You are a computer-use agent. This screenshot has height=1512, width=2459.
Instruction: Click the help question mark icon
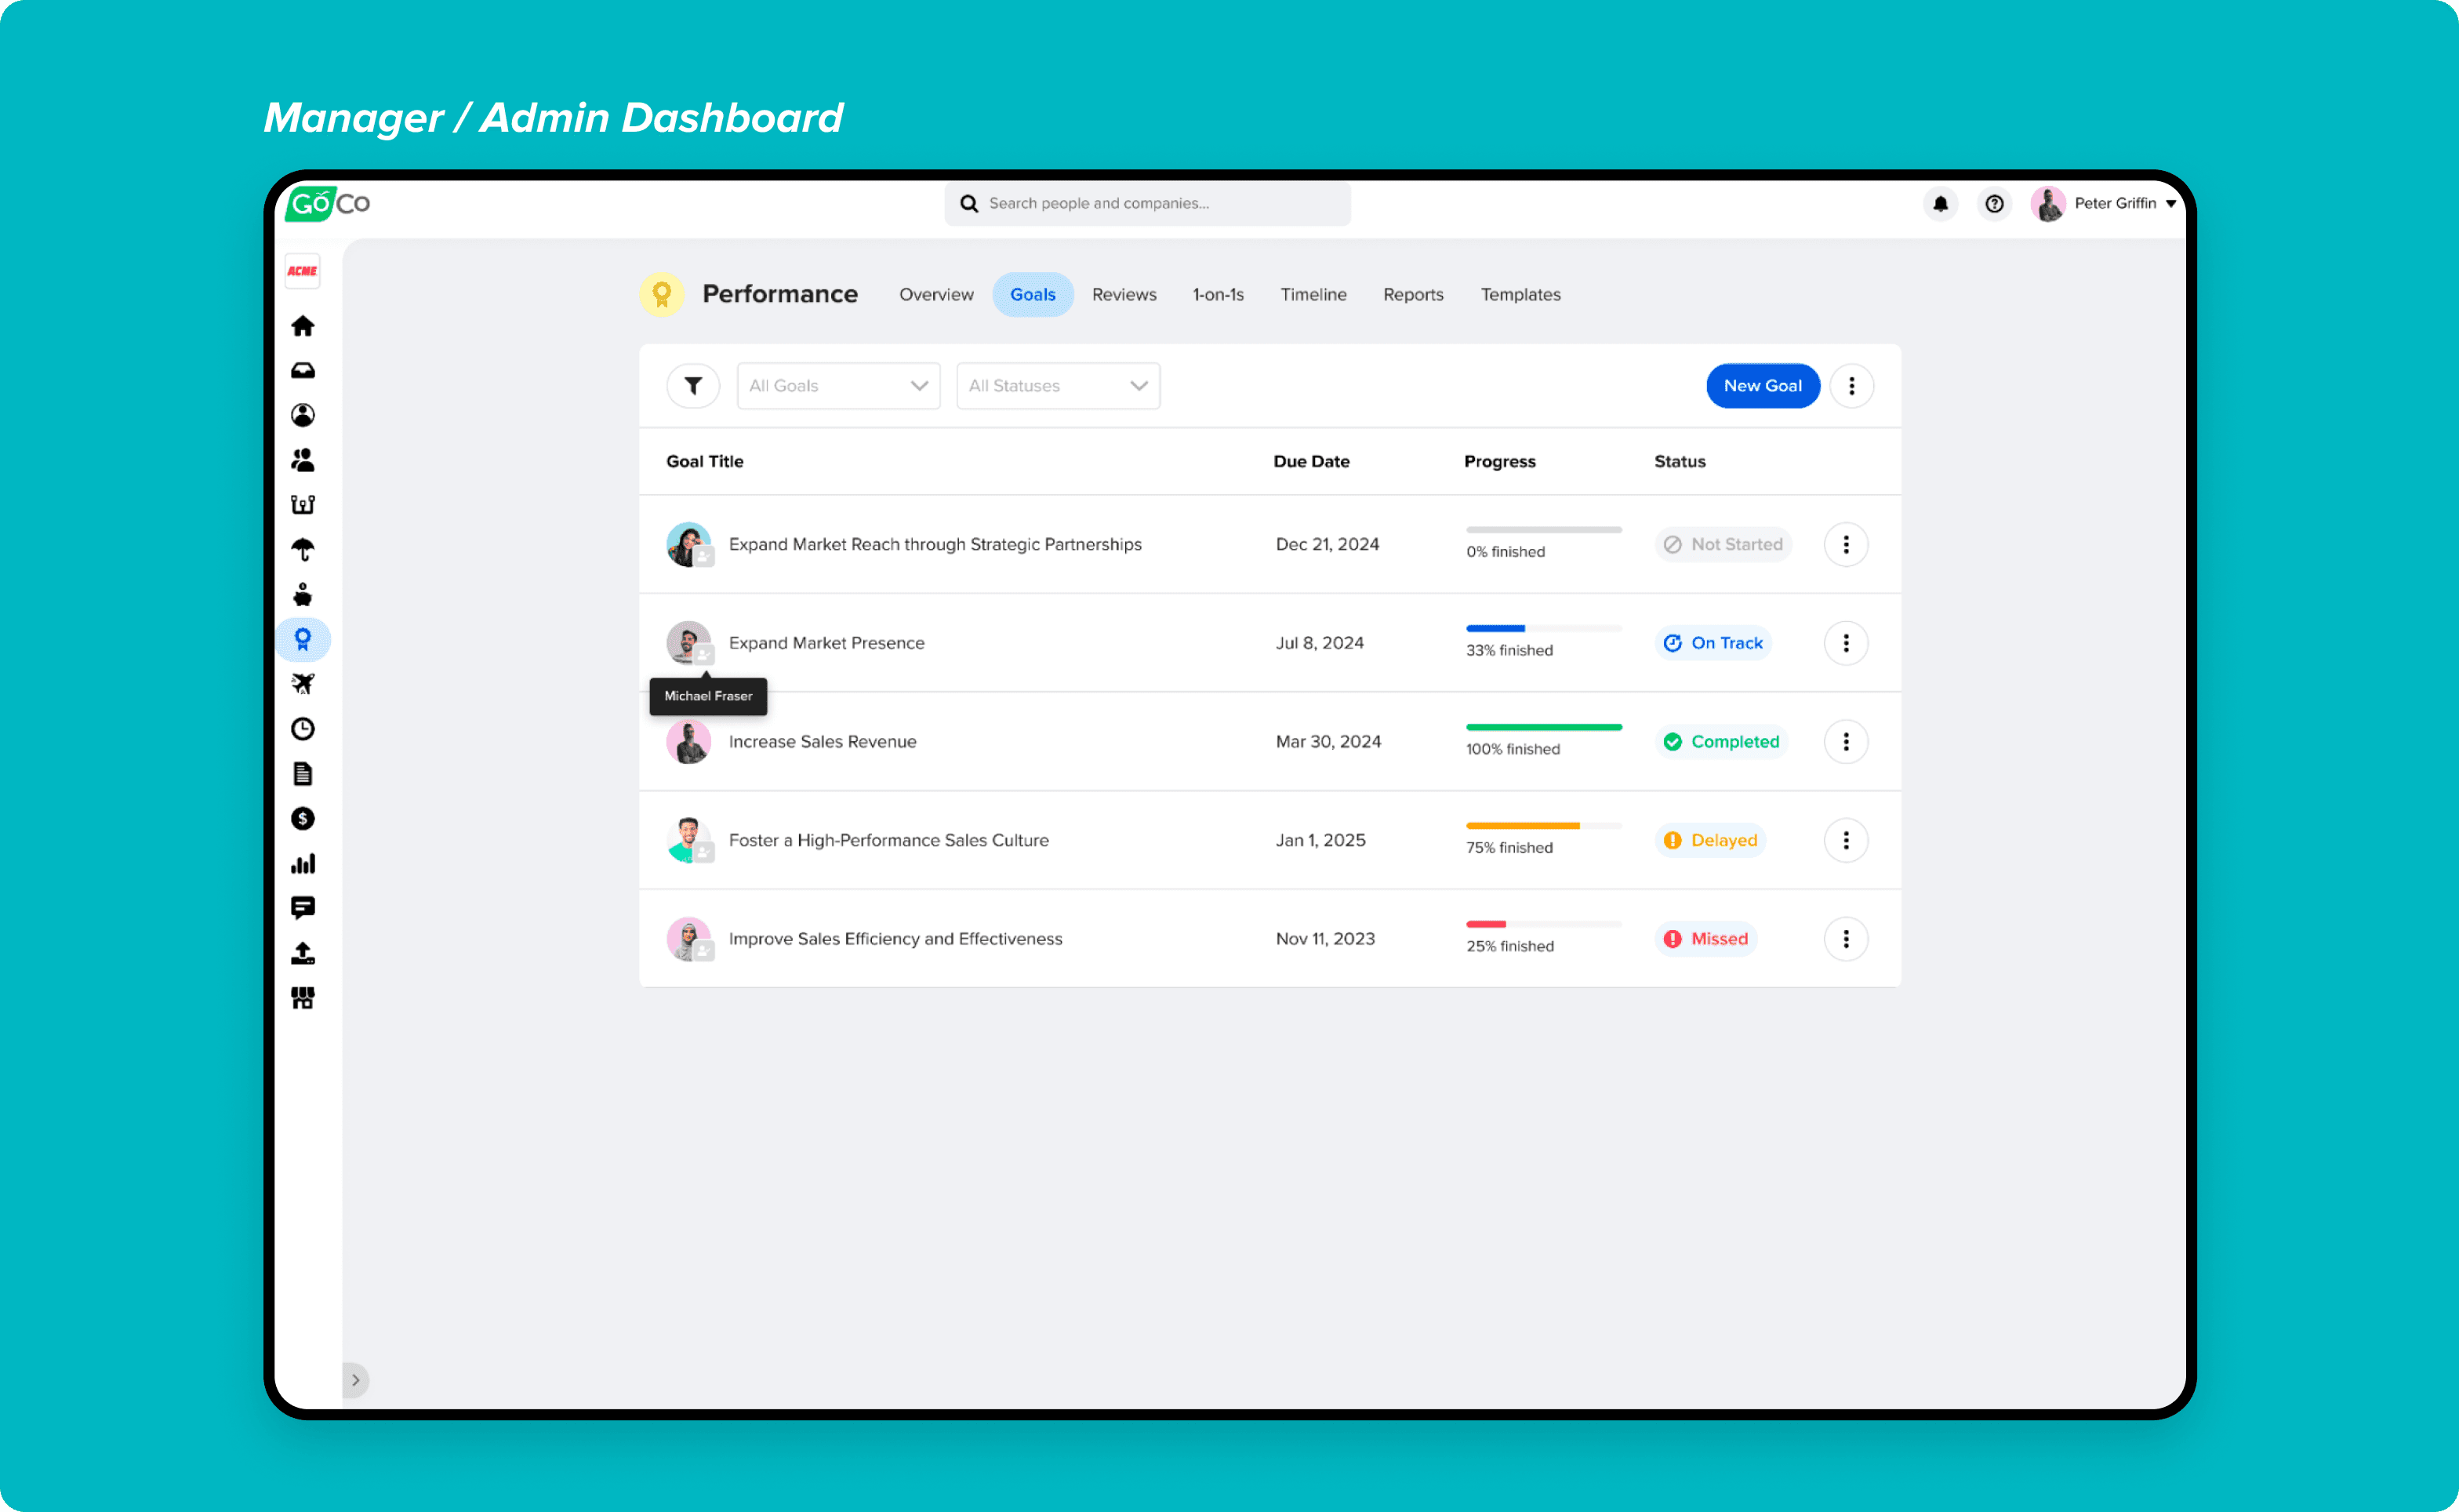[1994, 204]
